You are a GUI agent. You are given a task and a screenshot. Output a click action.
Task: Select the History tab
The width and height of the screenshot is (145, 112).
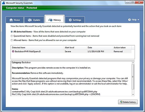(x=55, y=19)
